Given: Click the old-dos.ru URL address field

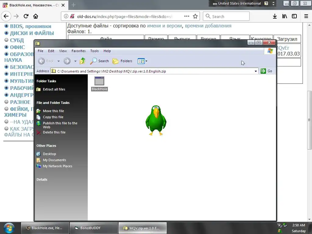Looking at the screenshot, I should point(125,16).
